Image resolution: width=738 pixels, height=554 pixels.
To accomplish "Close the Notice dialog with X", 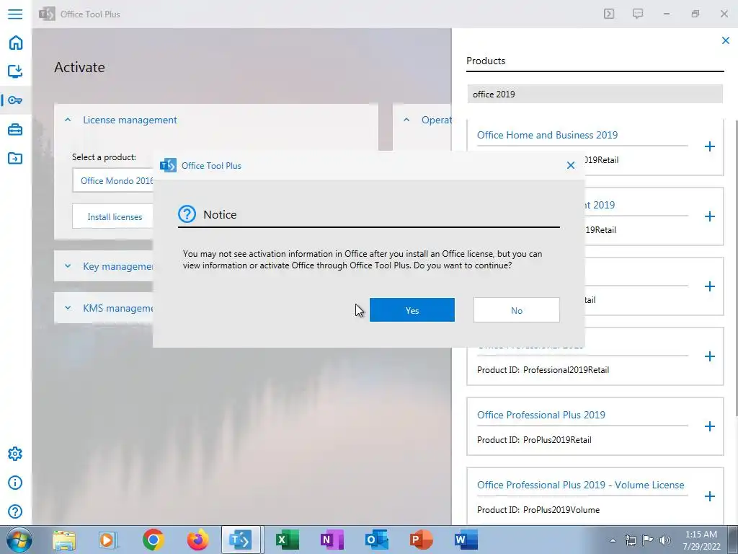I will (x=571, y=165).
